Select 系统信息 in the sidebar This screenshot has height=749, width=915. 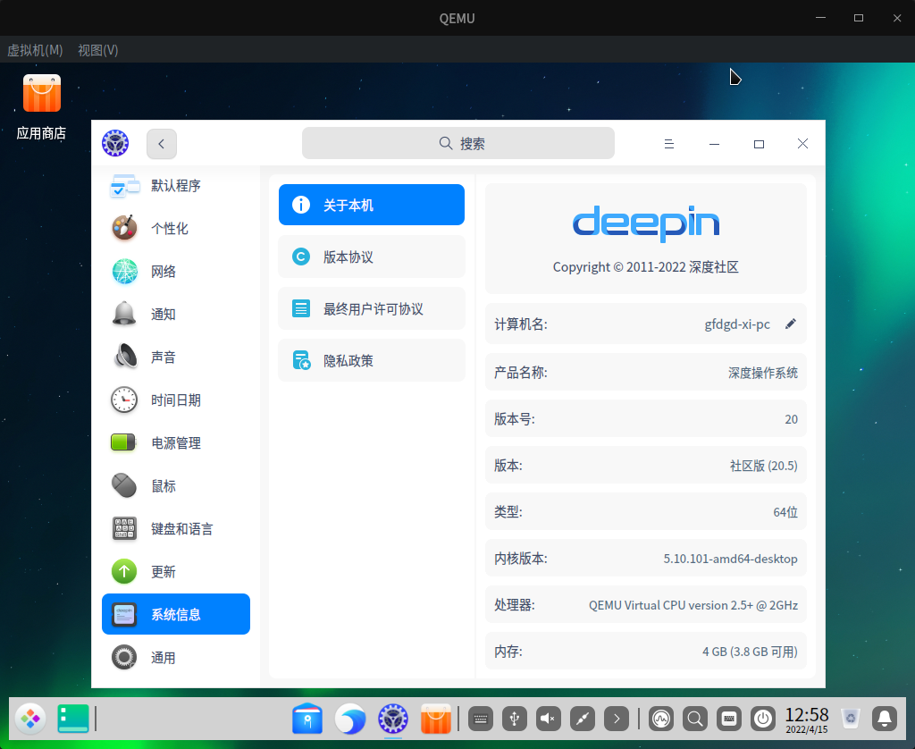click(x=176, y=614)
